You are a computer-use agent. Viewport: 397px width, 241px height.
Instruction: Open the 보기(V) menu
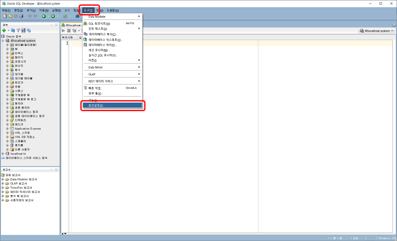pos(31,10)
